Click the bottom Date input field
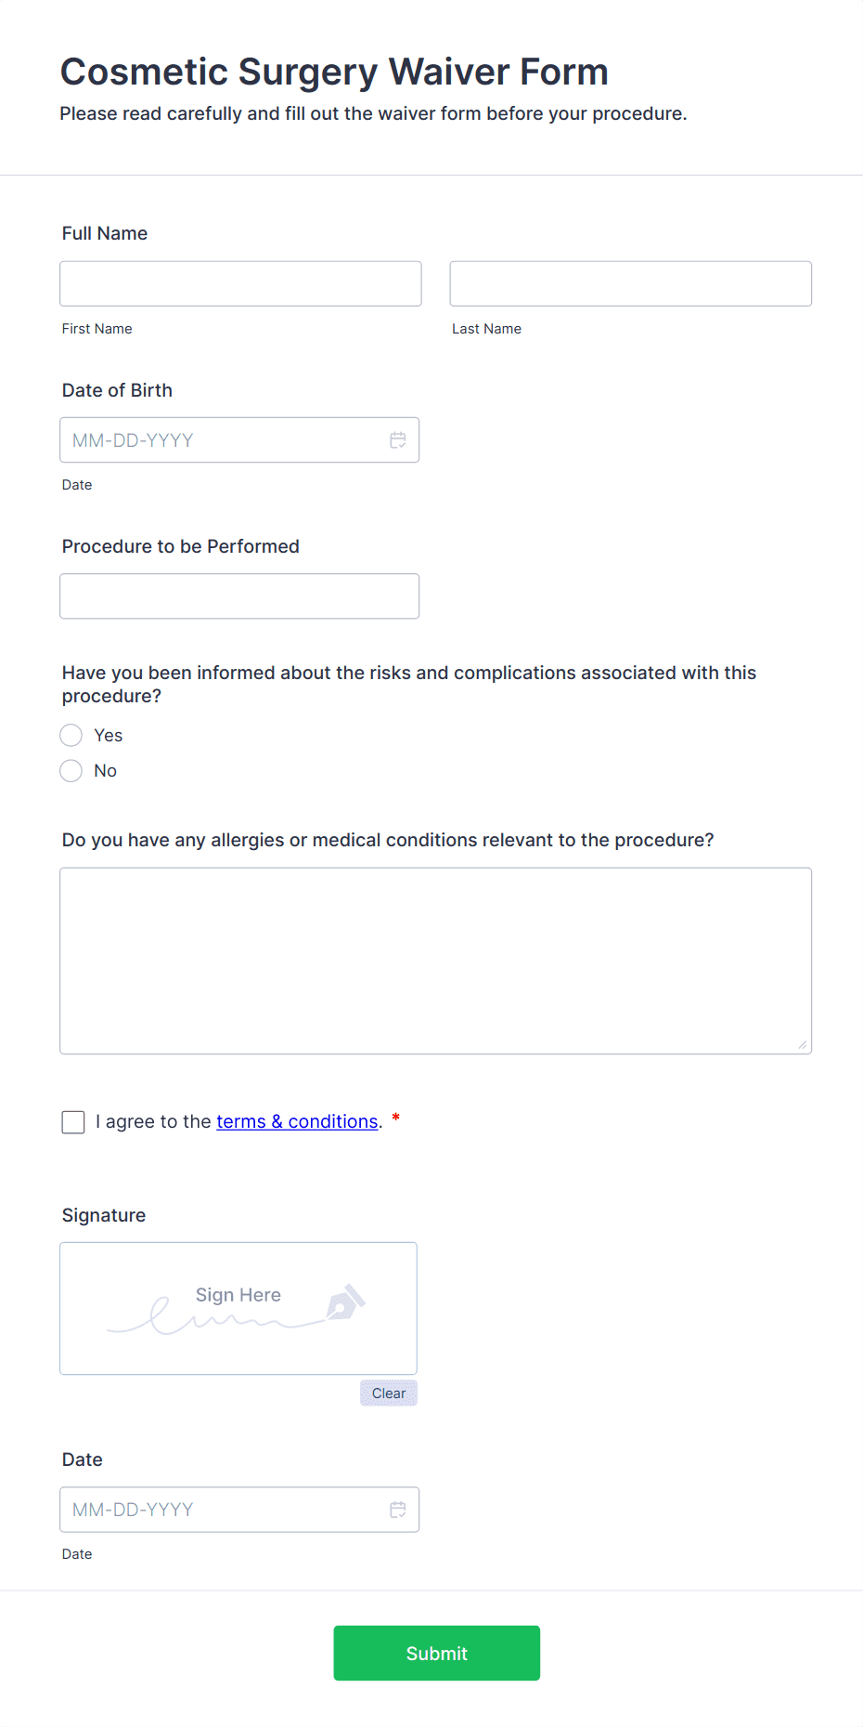This screenshot has width=863, height=1727. pyautogui.click(x=223, y=1510)
